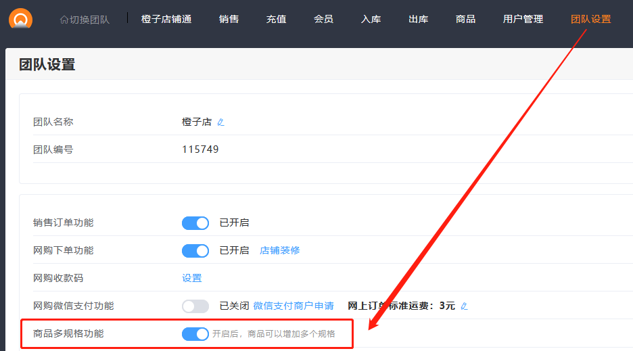Image resolution: width=633 pixels, height=351 pixels.
Task: Click the 设置 link for 网购收款码
Action: (192, 278)
